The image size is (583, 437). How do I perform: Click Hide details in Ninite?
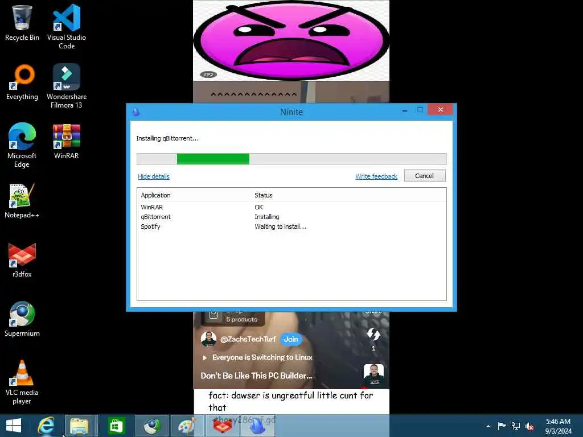point(154,176)
